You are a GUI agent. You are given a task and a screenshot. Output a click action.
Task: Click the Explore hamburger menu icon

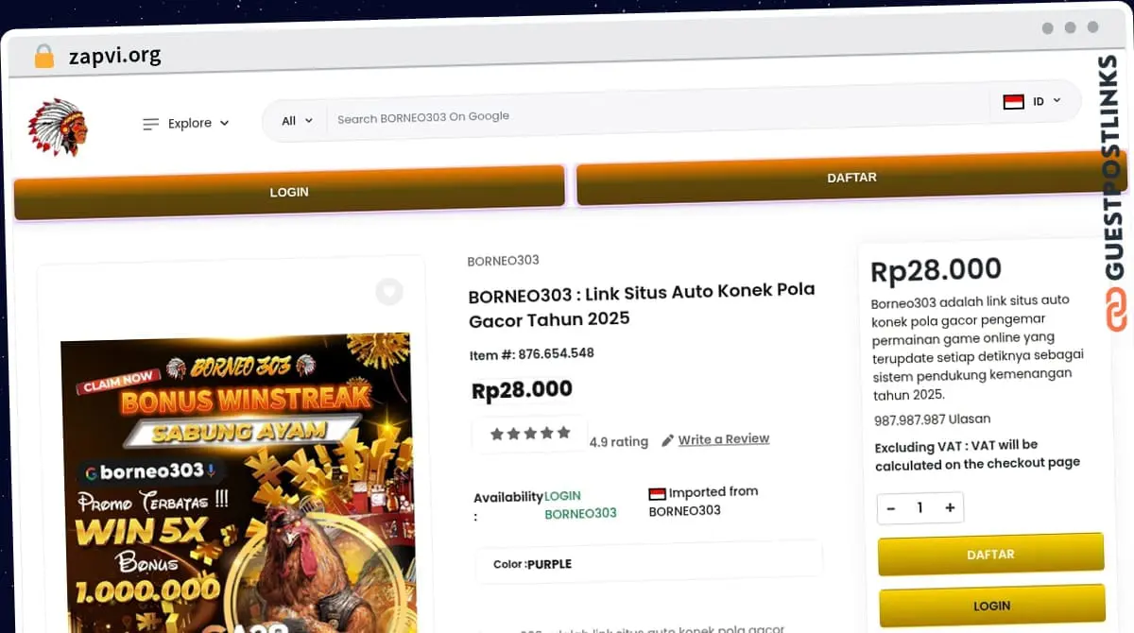[x=150, y=124]
